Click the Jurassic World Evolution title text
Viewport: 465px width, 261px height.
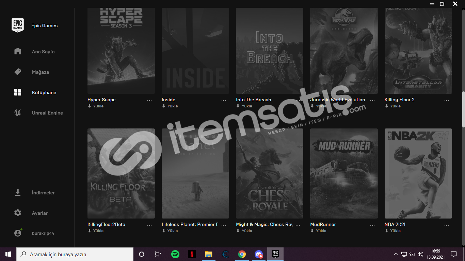338,100
